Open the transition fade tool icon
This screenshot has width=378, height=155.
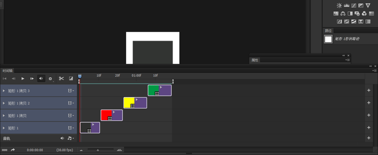[71, 78]
